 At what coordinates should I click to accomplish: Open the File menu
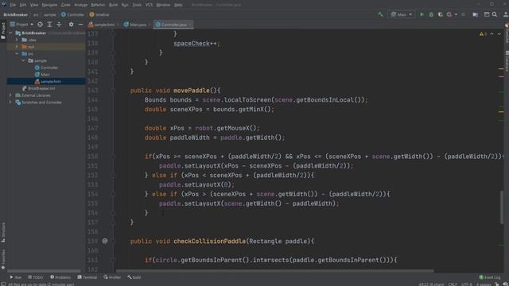pos(13,5)
